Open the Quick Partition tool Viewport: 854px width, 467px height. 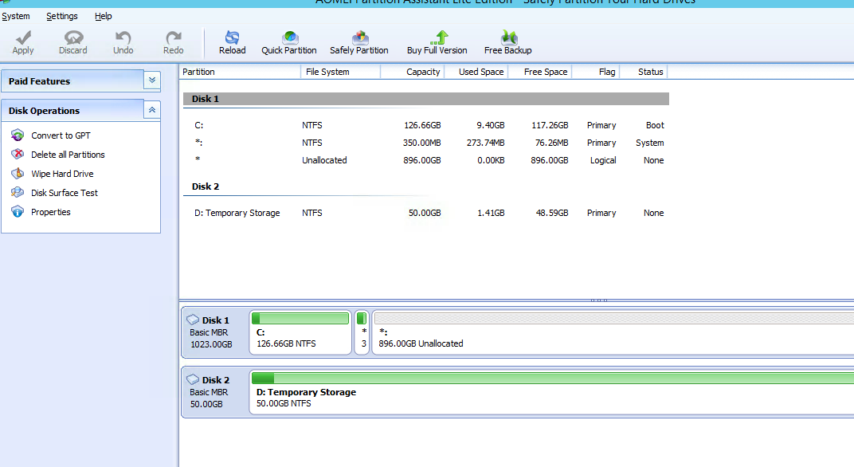point(288,41)
